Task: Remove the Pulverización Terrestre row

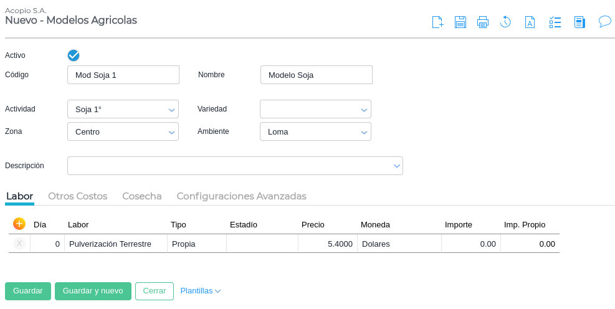Action: coord(19,244)
